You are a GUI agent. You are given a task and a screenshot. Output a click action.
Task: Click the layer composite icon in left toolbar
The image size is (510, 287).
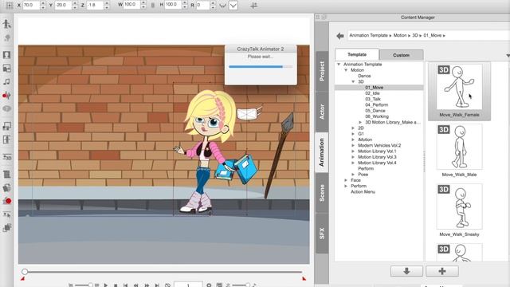click(6, 126)
